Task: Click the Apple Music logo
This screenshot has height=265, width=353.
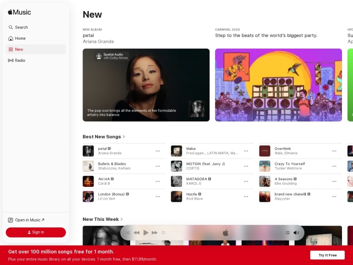Action: point(19,12)
